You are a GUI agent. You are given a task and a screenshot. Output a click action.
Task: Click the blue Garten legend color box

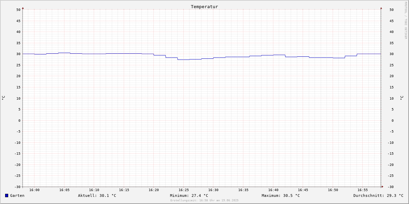click(6, 195)
